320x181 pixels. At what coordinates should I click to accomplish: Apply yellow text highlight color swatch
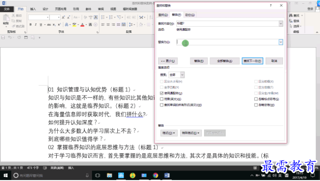coord(74,25)
